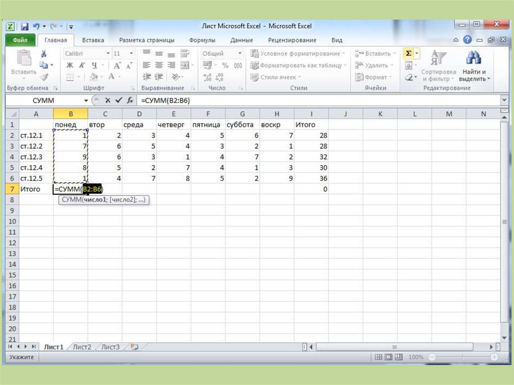Click the Borders icon
Screen dimensions: 514x385
coord(70,77)
